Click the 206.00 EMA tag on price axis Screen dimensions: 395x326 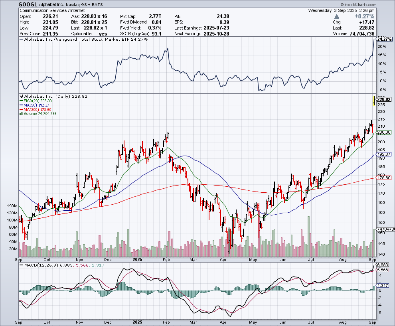coord(384,132)
